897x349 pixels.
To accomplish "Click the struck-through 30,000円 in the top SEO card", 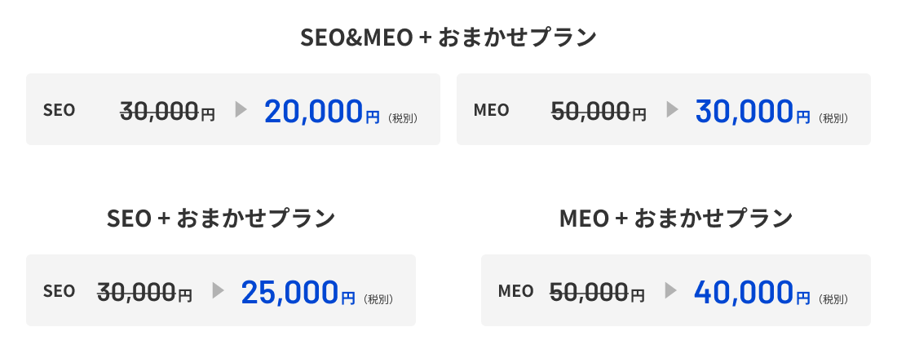I will 168,110.
